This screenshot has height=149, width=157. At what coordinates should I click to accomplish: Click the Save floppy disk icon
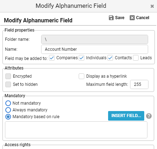[111, 18]
